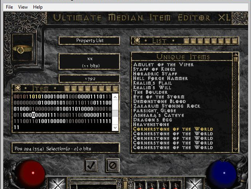Click first gold square in Item header
This screenshot has width=251, height=189.
67,88
